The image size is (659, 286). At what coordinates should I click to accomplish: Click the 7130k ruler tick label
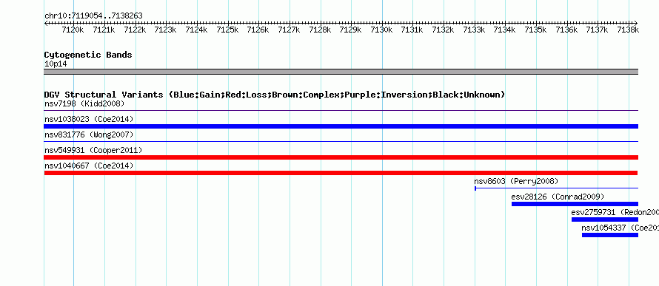(381, 30)
